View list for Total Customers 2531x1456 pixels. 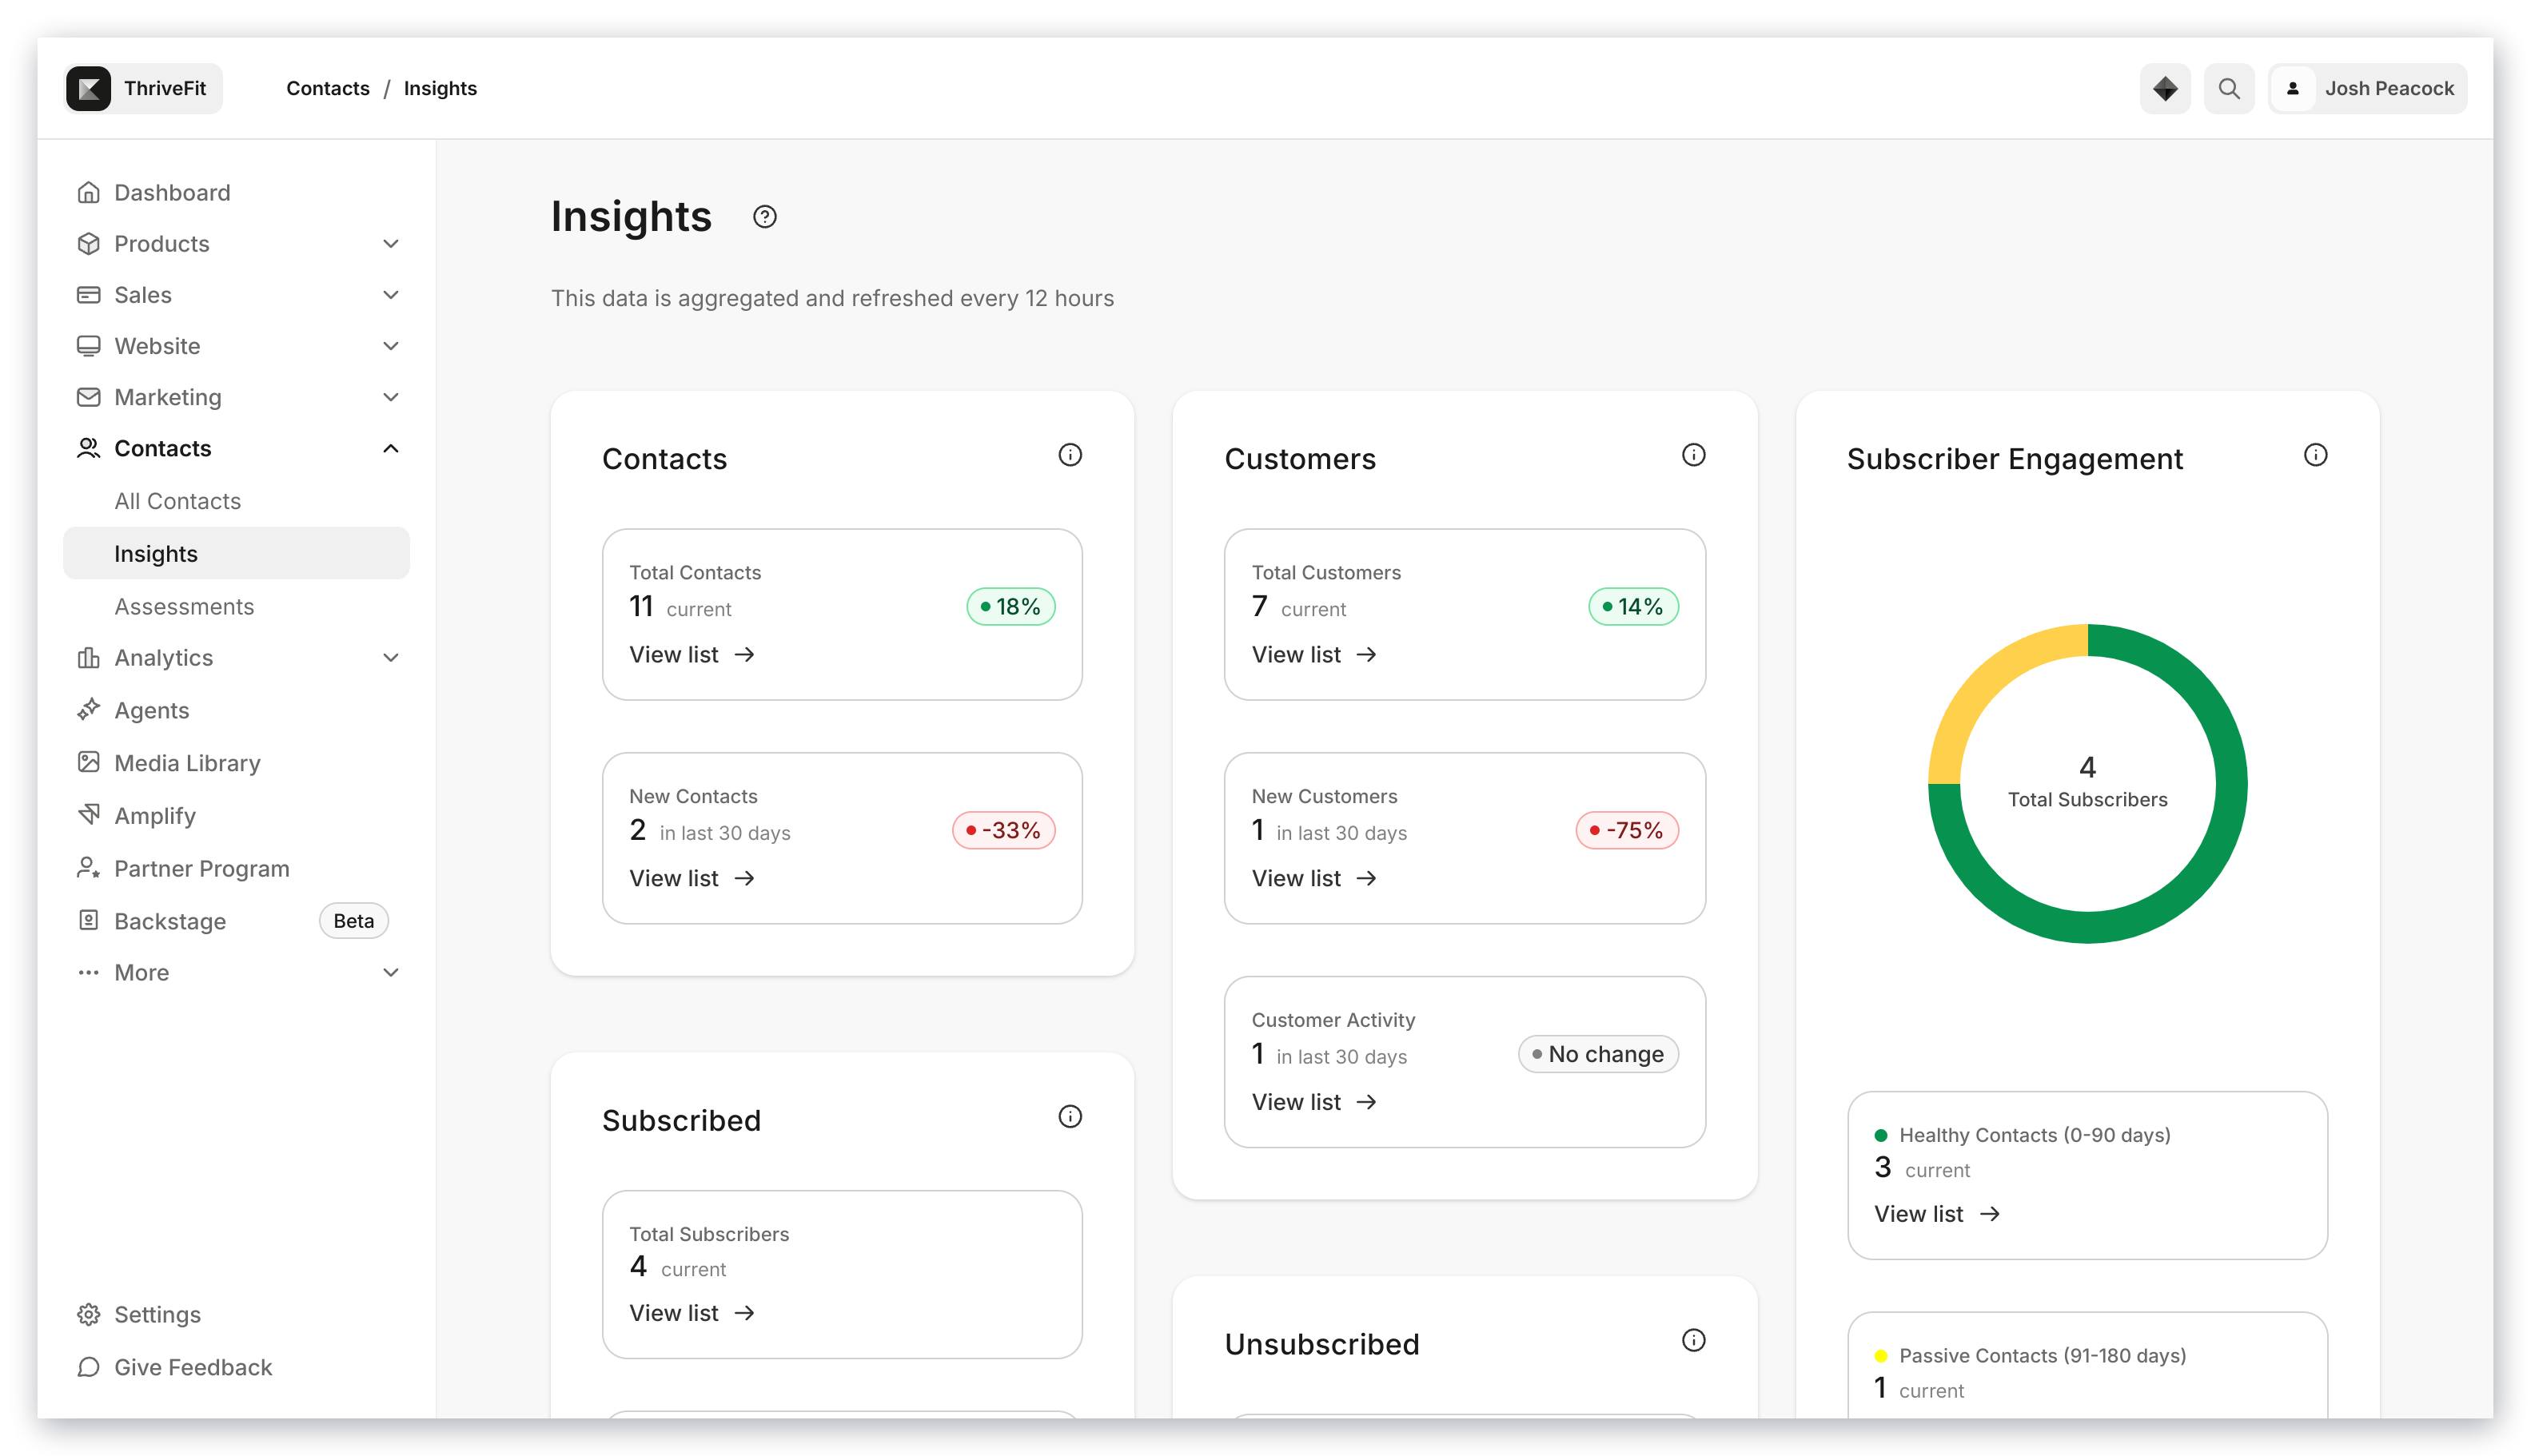(x=1313, y=654)
